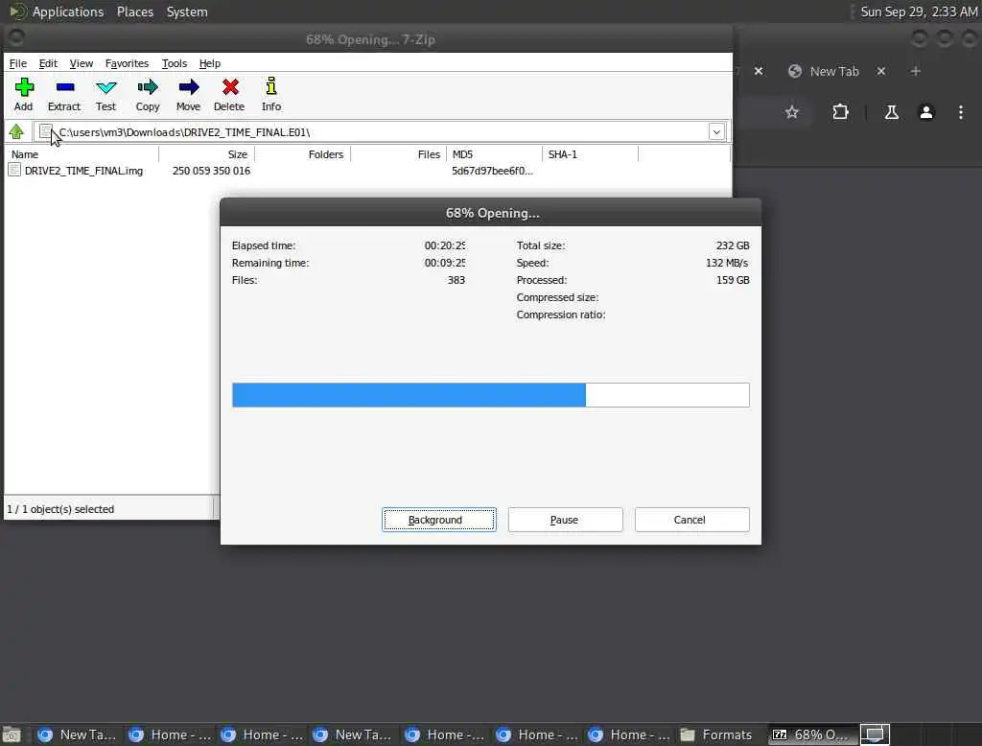Expand the address path dropdown arrow
The image size is (982, 746).
point(716,131)
